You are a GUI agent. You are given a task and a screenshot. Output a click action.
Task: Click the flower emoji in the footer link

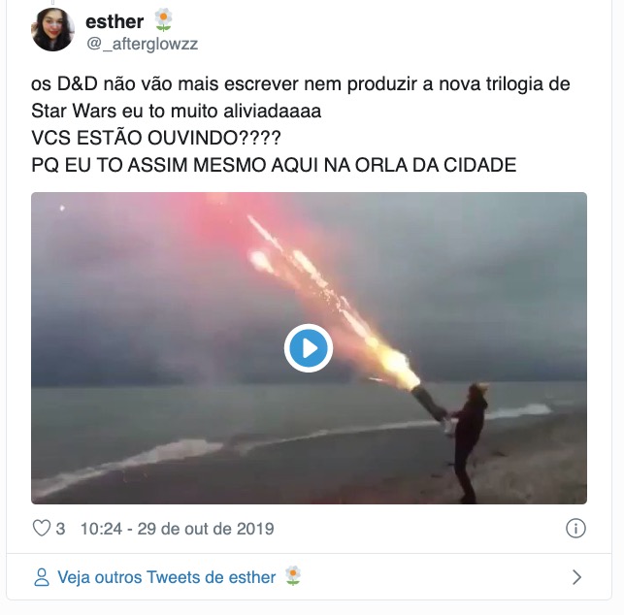click(x=293, y=575)
